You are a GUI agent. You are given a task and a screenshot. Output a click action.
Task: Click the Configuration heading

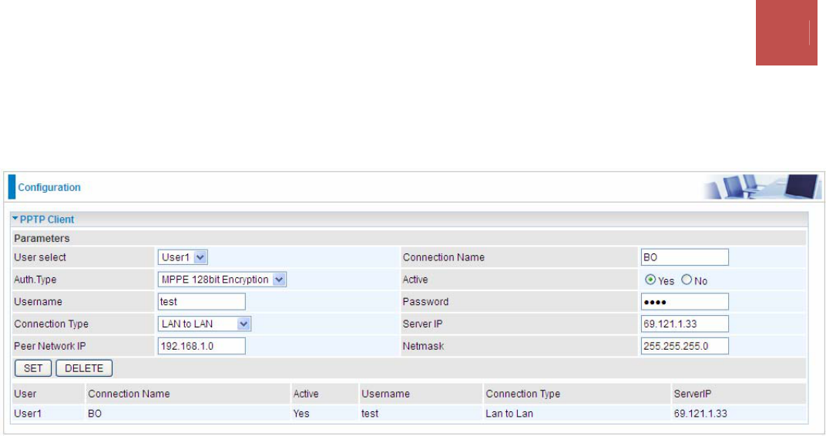(49, 187)
